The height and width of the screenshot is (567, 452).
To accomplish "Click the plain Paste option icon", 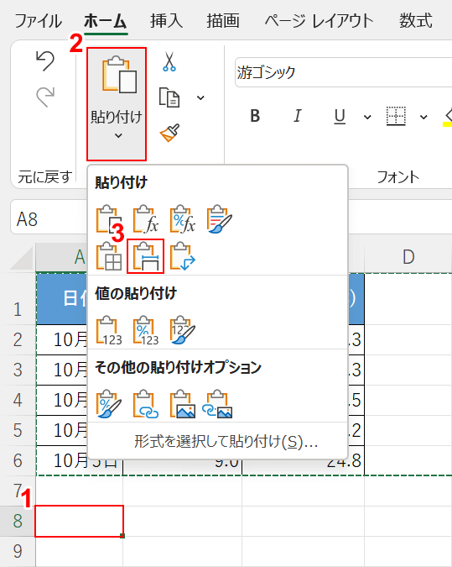I will point(109,219).
